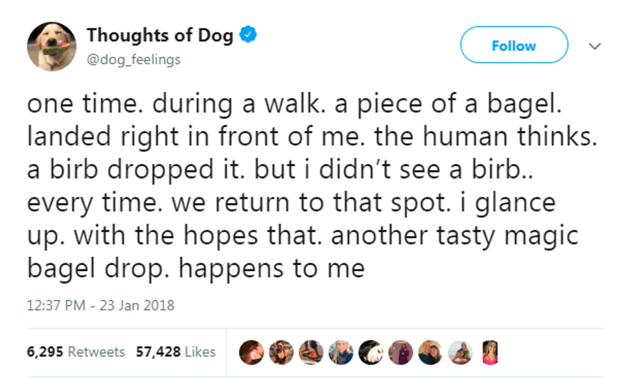Click the third avatar showing orange shoes
The width and height of the screenshot is (635, 378).
[x=310, y=351]
